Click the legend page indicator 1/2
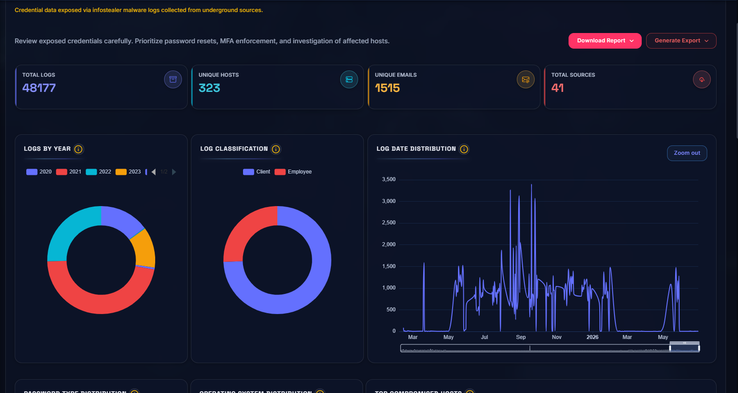Image resolution: width=738 pixels, height=393 pixels. pos(164,172)
